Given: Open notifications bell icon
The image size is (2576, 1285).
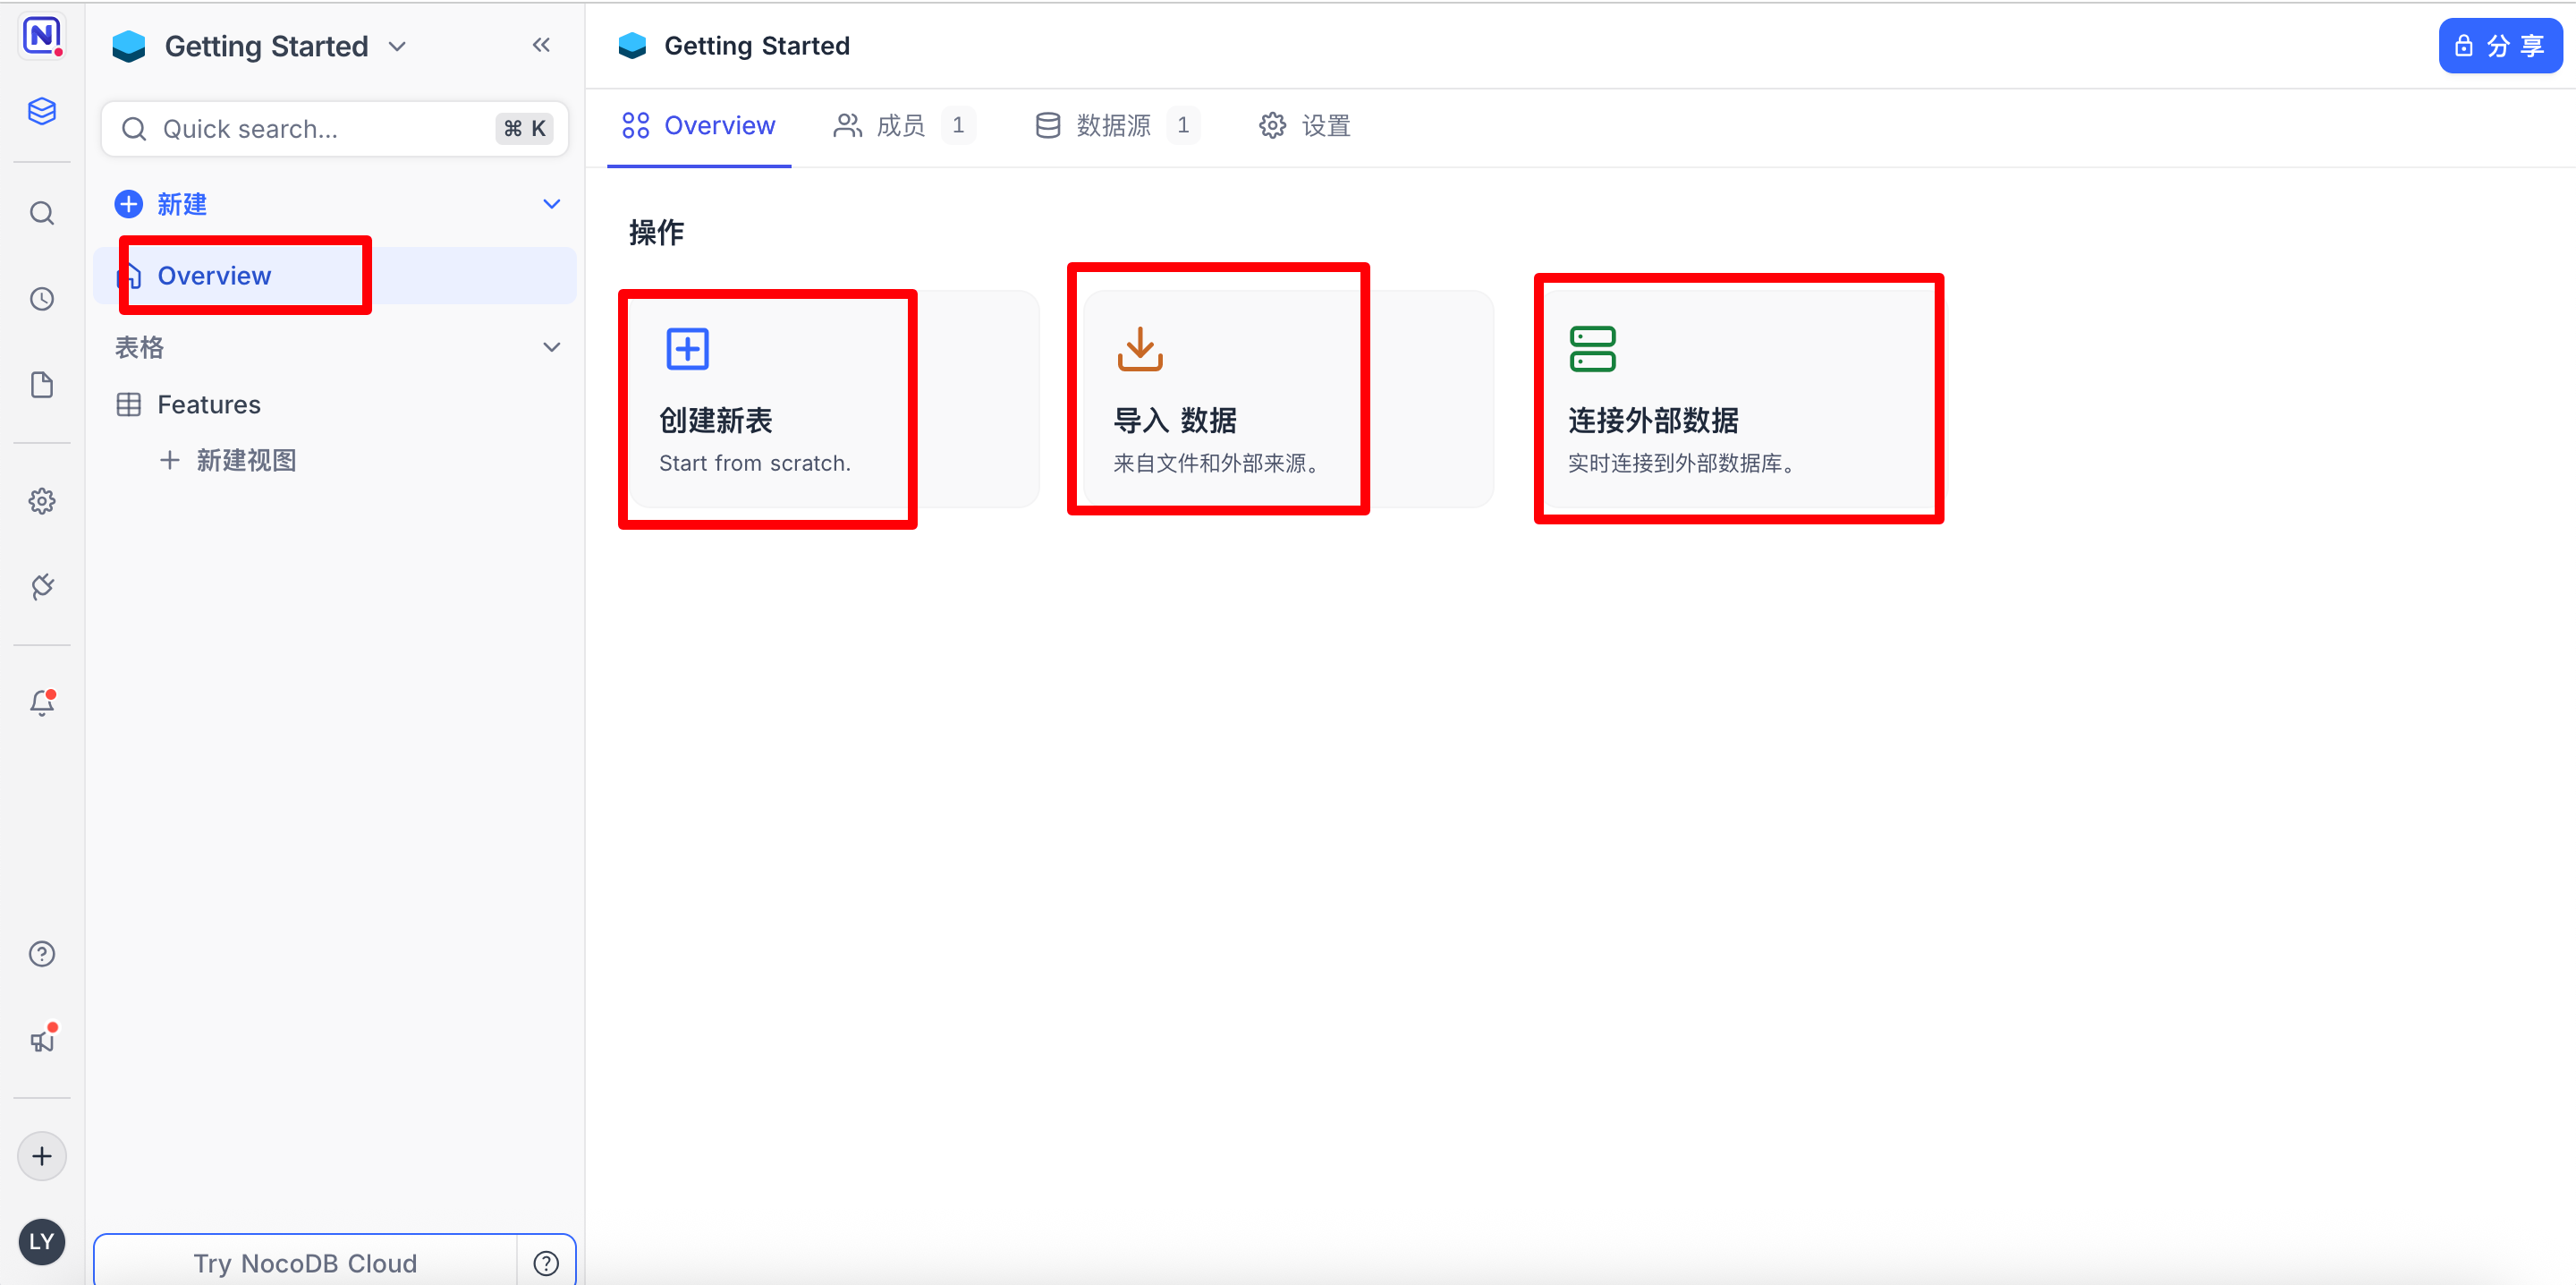Looking at the screenshot, I should pyautogui.click(x=42, y=702).
